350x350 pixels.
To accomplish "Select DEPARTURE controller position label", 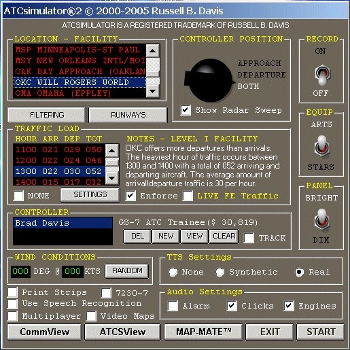I will (x=262, y=75).
